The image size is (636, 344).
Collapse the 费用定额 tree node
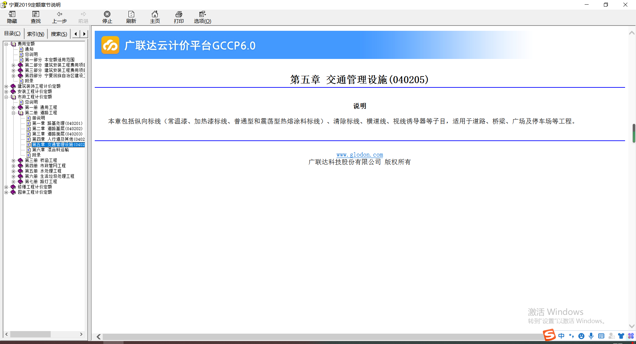6,44
